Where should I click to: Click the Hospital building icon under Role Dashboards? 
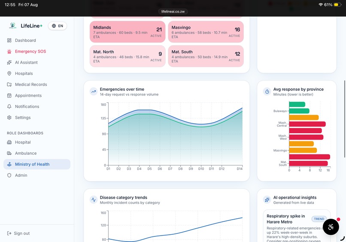pyautogui.click(x=9, y=142)
